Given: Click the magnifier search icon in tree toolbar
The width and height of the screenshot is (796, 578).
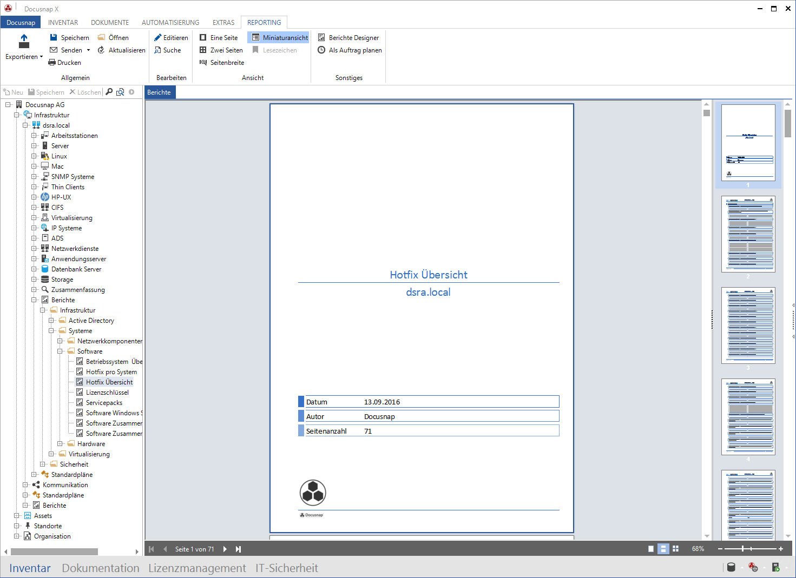Looking at the screenshot, I should 109,92.
